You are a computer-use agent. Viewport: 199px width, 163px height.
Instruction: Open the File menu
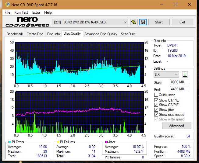7,12
